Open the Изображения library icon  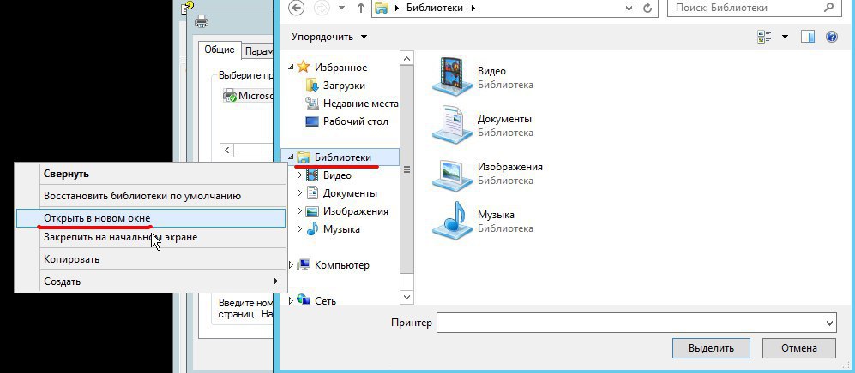coord(451,173)
